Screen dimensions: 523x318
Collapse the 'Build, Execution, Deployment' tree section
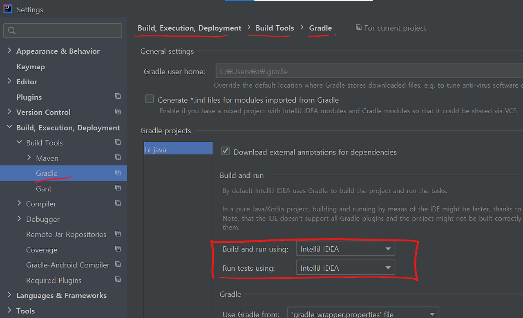(x=9, y=126)
